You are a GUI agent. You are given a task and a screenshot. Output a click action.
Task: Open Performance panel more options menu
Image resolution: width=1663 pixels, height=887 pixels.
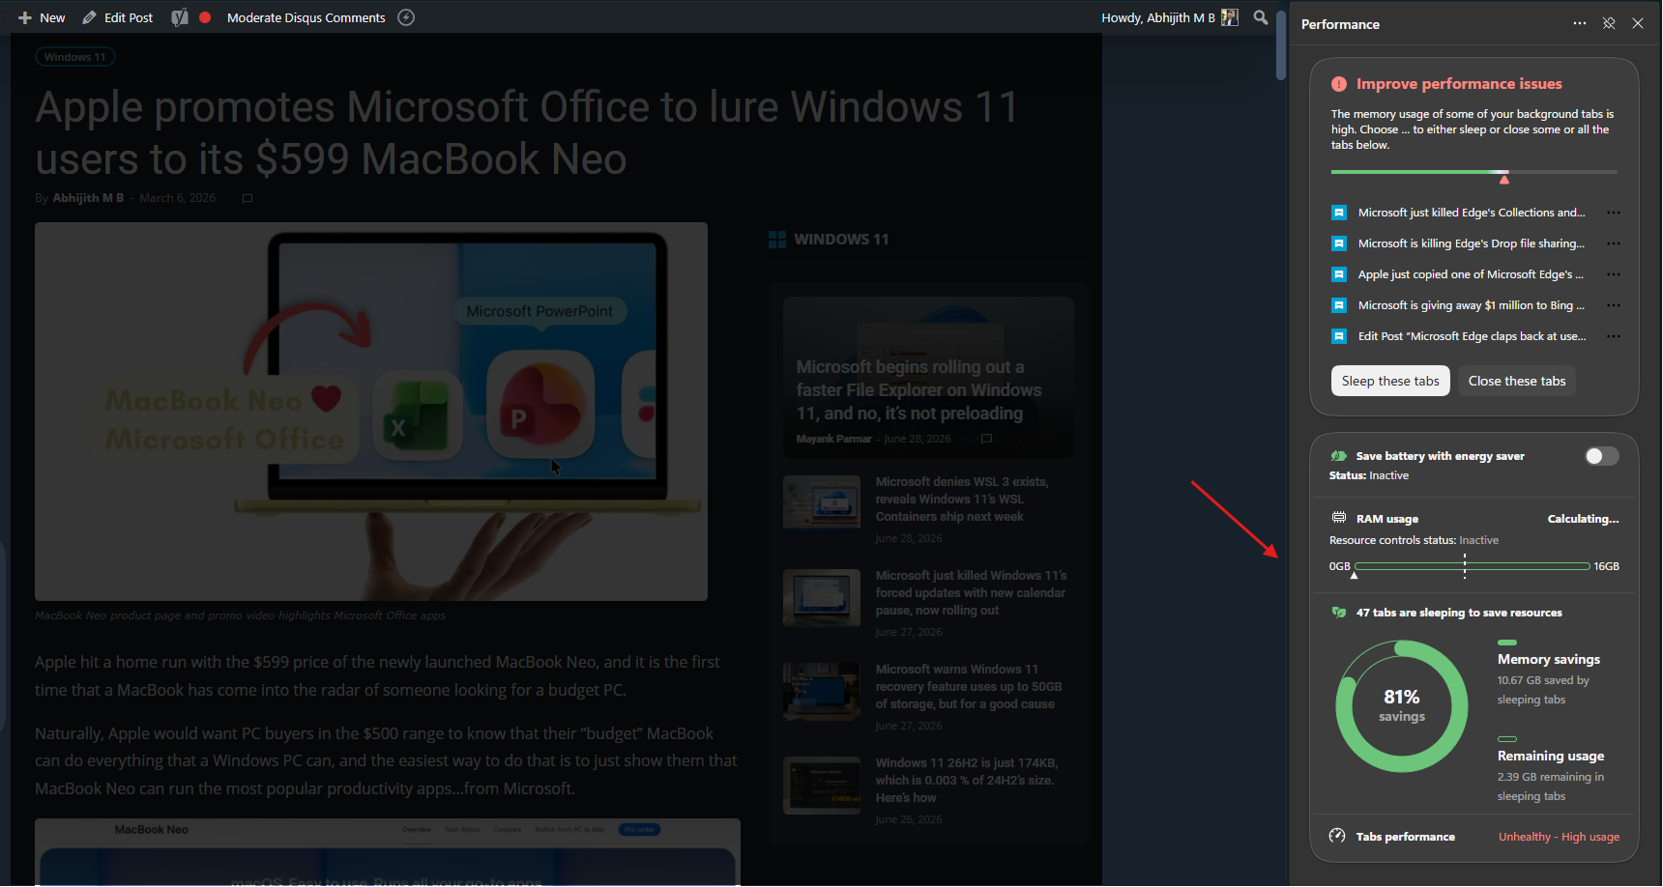pyautogui.click(x=1580, y=23)
